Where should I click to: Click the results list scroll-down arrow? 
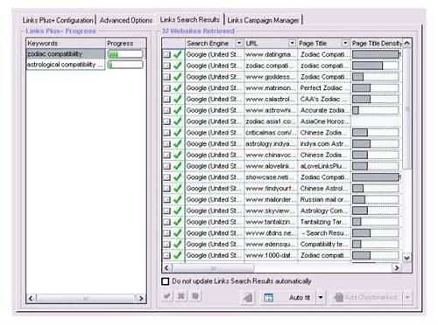[x=406, y=258]
